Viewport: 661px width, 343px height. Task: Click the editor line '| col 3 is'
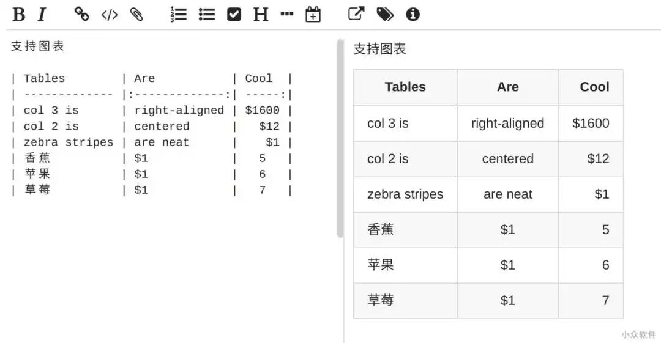click(x=45, y=111)
